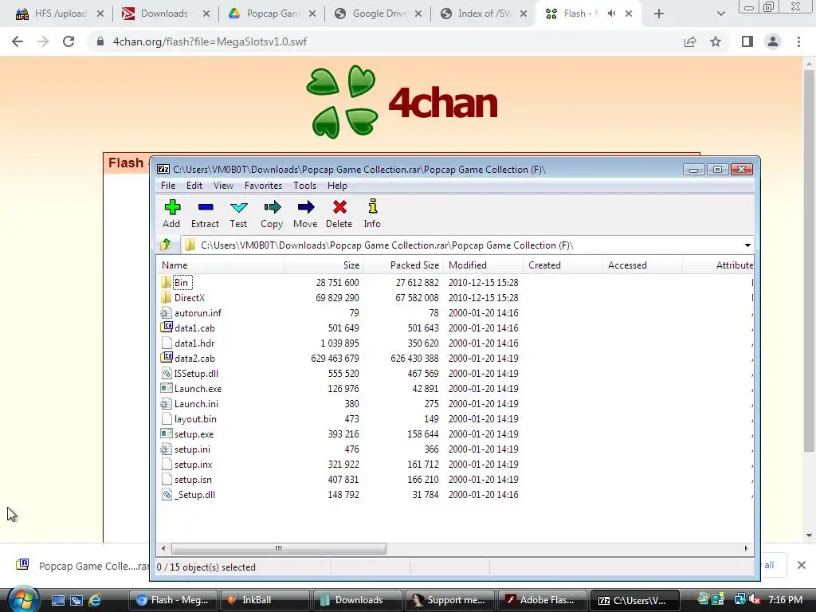Open Adobe Flash taskbar button
Image resolution: width=816 pixels, height=612 pixels.
click(x=543, y=601)
